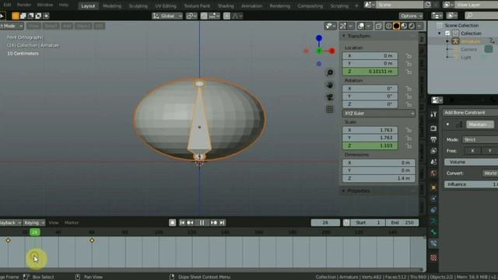Screen dimensions: 498x280
Task: Jump to the start frame
Action: tap(182, 223)
